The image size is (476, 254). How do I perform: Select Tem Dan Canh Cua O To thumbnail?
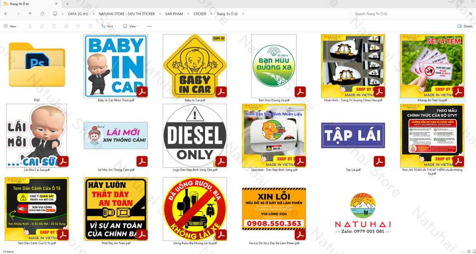pyautogui.click(x=37, y=209)
